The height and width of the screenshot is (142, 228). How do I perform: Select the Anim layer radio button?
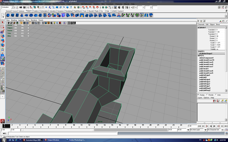tap(216, 95)
